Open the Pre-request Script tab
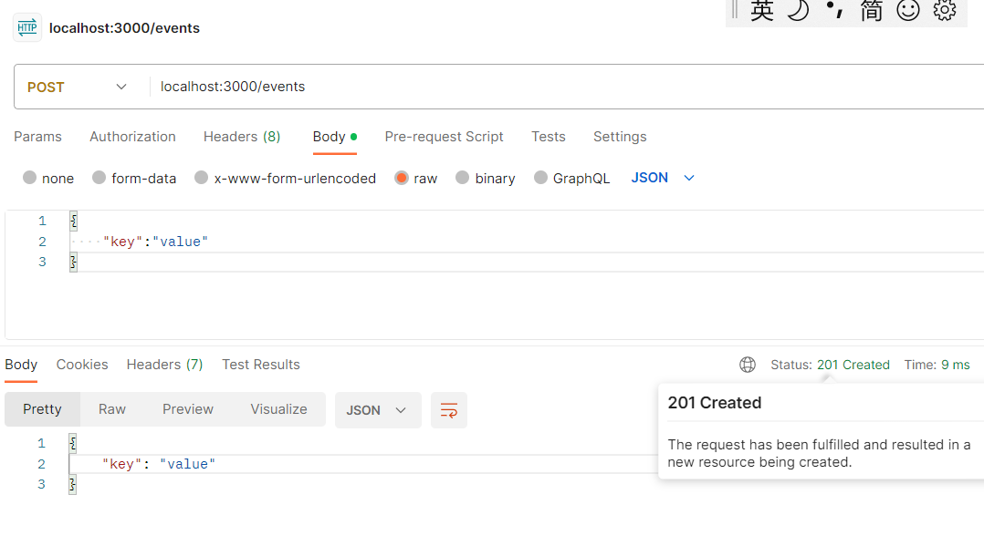This screenshot has height=536, width=984. (444, 137)
